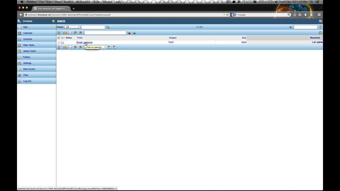340x191 pixels.
Task: Click the top toolbar gray unflag icon
Action: (80, 33)
